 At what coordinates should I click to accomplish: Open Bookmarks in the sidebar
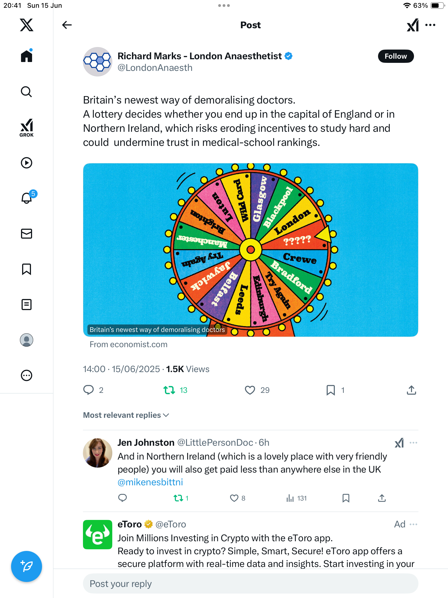27,269
